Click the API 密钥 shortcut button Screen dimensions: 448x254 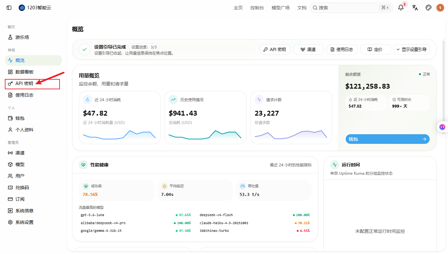[275, 49]
